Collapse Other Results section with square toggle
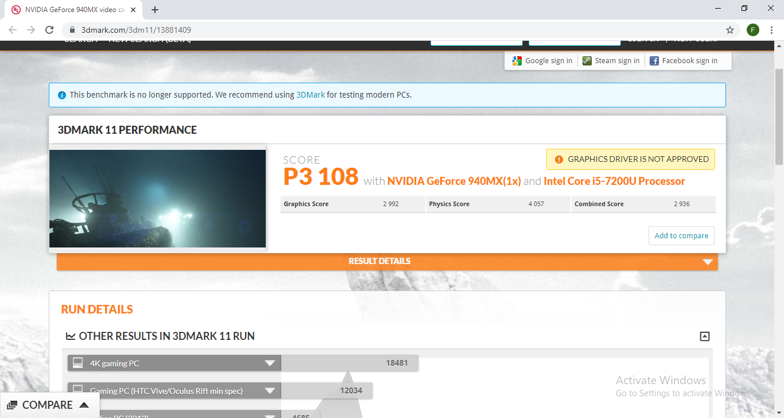This screenshot has width=784, height=418. pyautogui.click(x=705, y=337)
